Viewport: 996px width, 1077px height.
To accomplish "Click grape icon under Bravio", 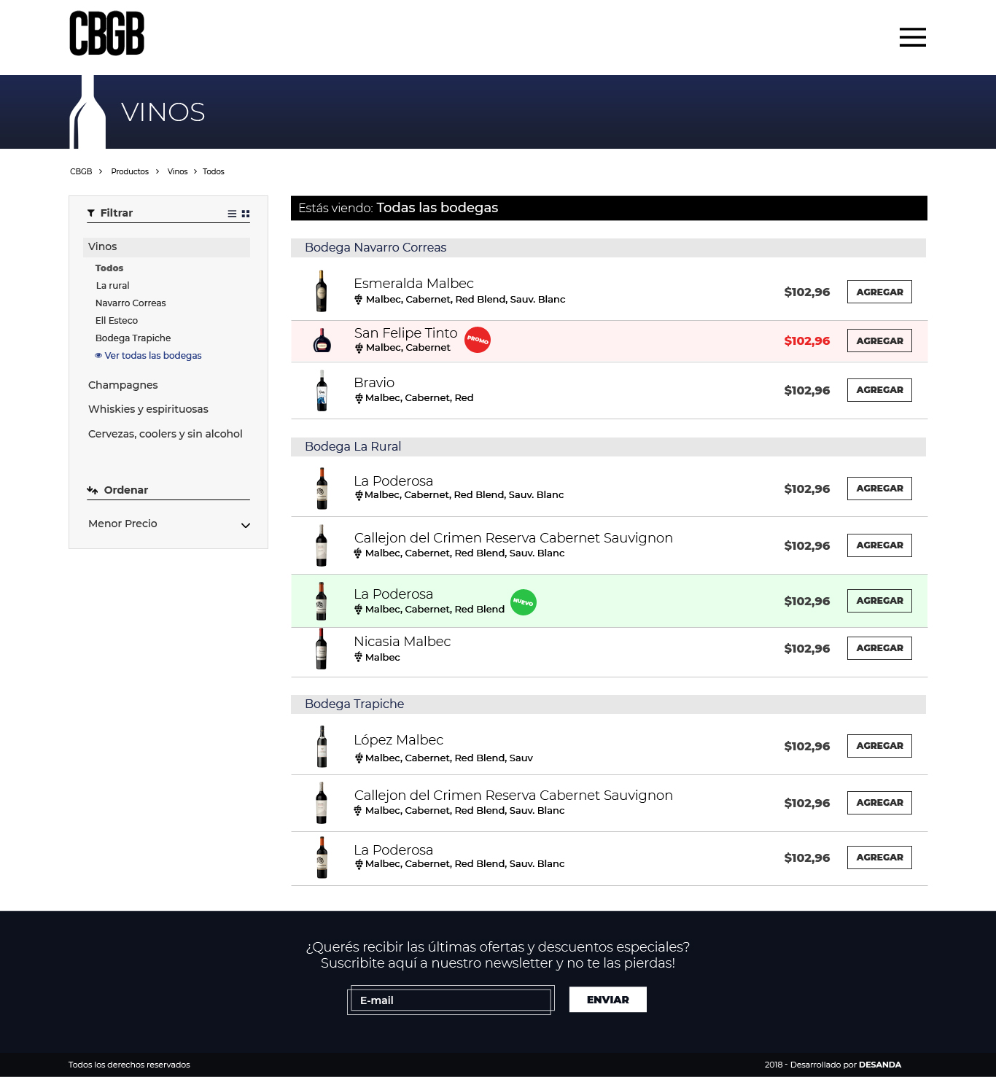I will coord(359,398).
